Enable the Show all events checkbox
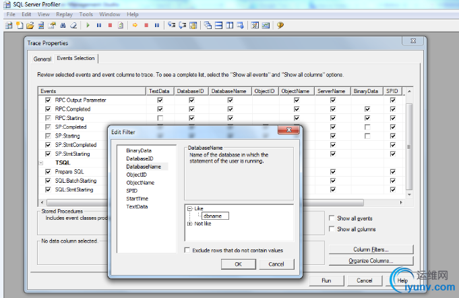The image size is (459, 298). [x=332, y=218]
